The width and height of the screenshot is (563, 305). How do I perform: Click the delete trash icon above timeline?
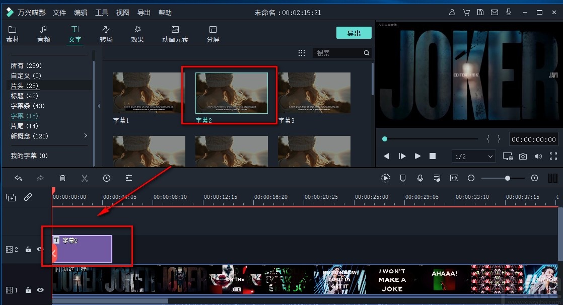62,178
